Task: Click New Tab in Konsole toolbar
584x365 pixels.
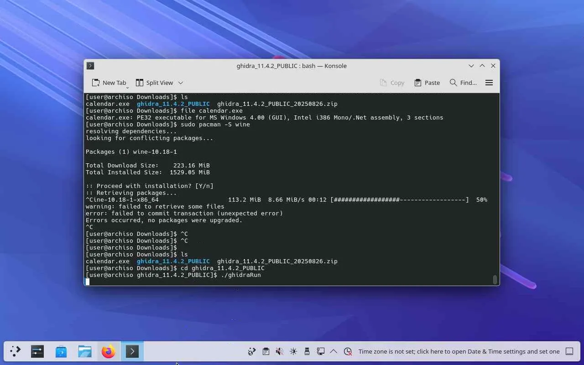Action: click(x=109, y=83)
